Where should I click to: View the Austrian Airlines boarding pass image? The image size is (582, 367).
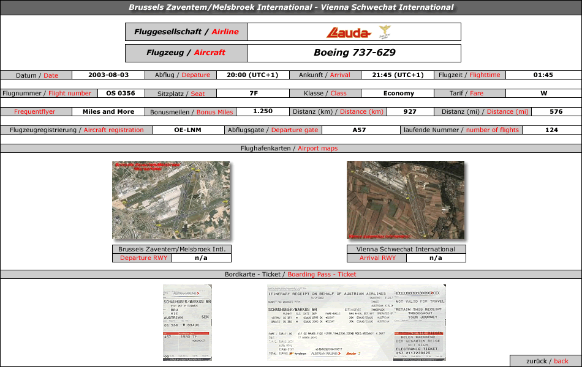[x=187, y=322]
